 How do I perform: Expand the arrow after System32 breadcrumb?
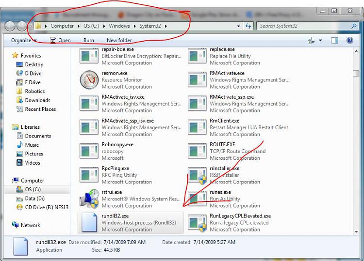166,26
